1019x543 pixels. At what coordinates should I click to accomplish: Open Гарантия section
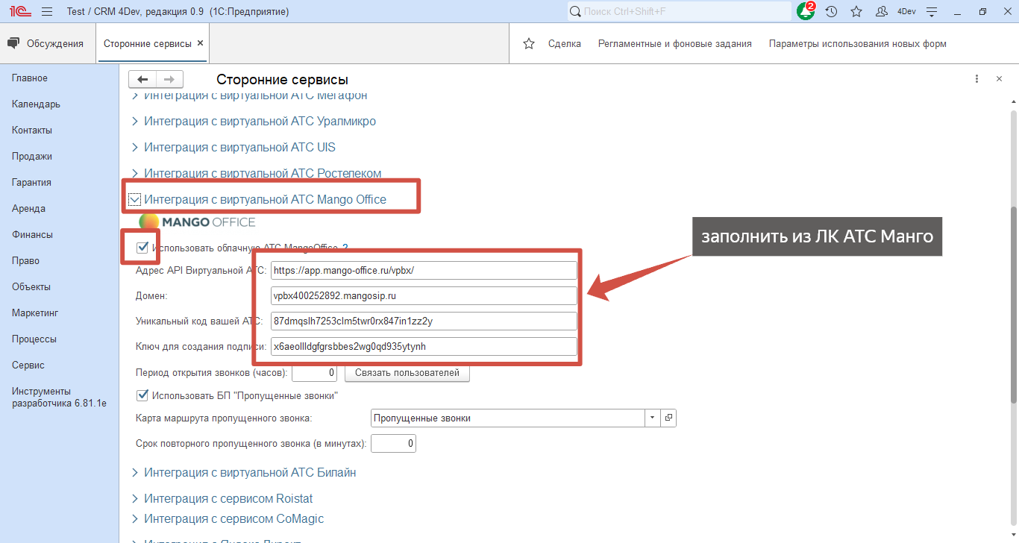31,183
